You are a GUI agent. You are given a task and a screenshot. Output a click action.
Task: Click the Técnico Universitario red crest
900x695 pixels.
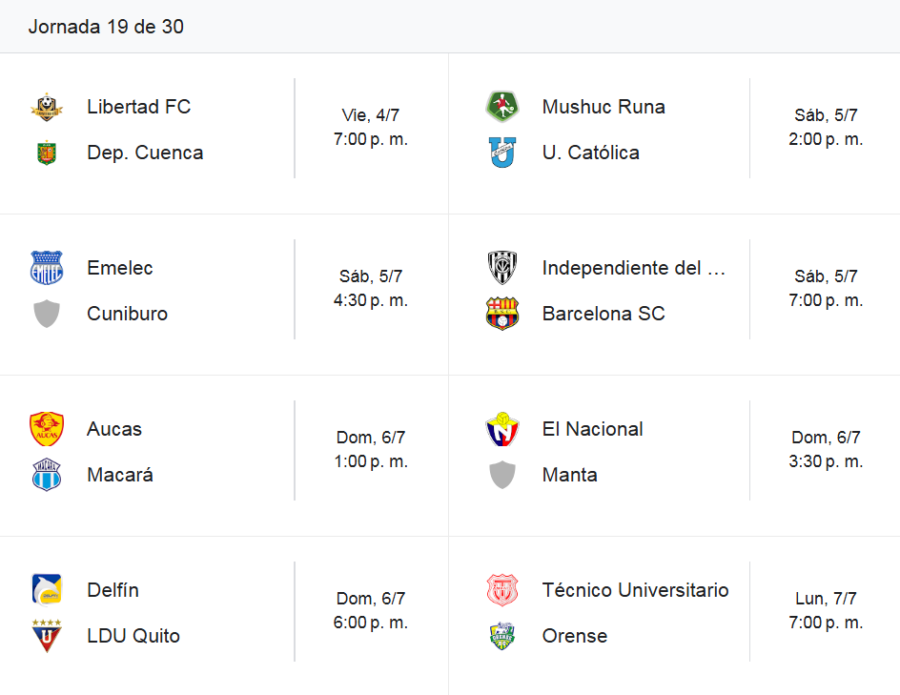(502, 589)
